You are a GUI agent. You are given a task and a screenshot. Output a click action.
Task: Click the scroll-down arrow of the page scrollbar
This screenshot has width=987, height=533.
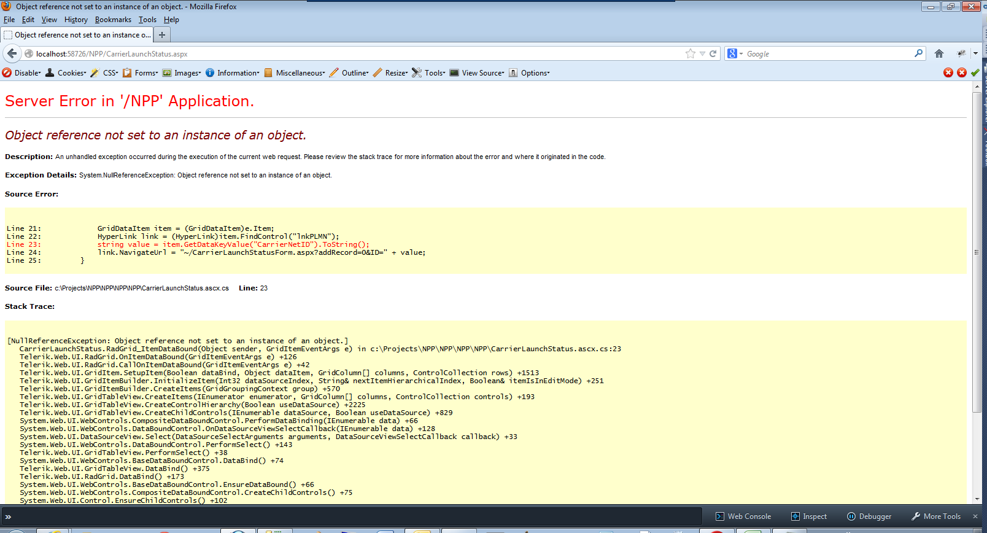click(977, 499)
